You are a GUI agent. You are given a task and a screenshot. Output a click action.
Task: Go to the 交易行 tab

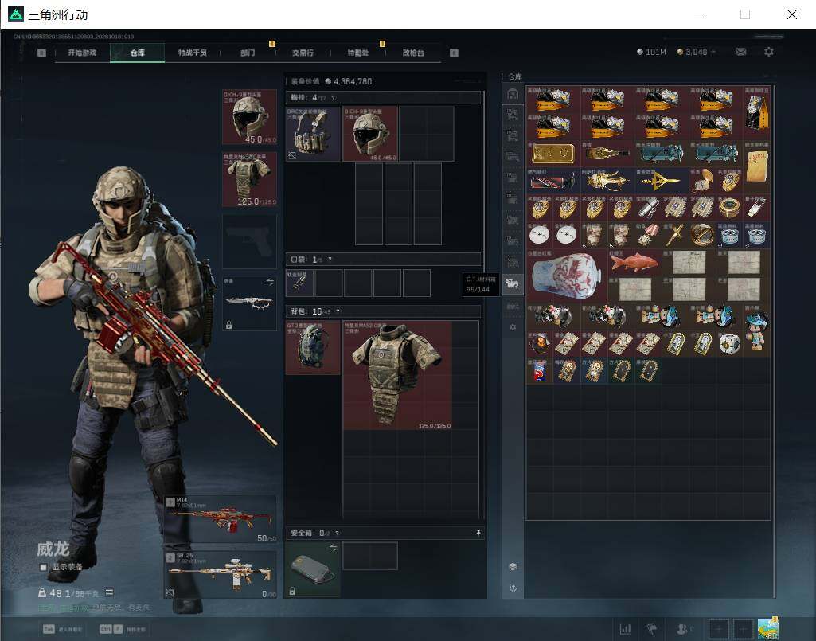click(303, 53)
